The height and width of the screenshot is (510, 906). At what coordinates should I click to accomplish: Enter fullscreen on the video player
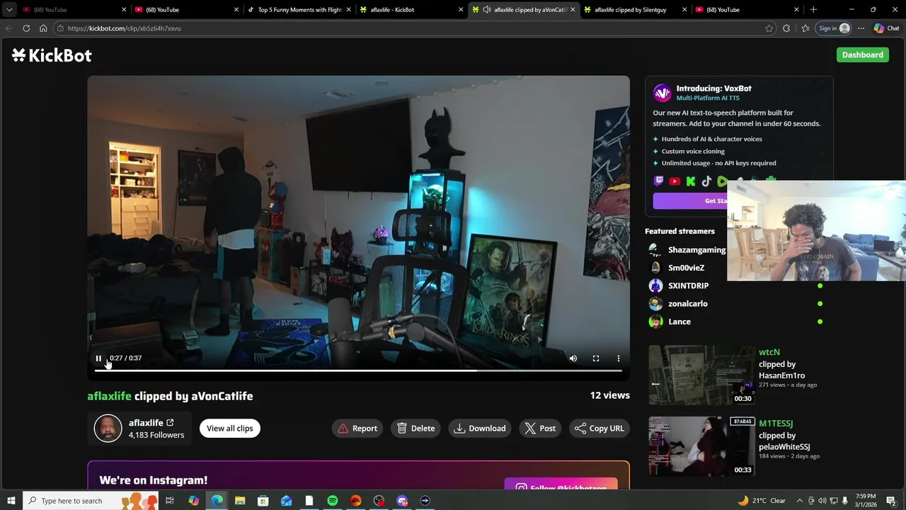(596, 358)
